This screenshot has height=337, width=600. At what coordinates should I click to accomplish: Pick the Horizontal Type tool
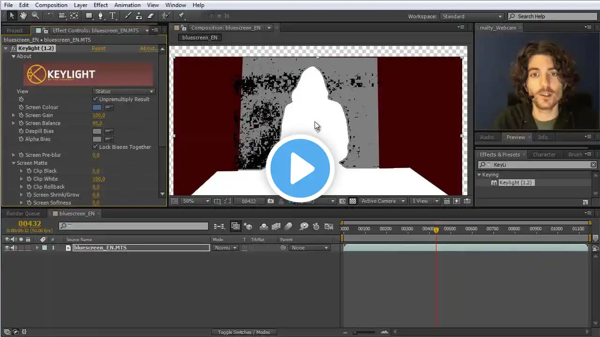[112, 16]
